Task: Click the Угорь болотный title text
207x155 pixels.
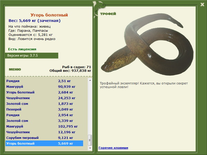Action: (49, 15)
